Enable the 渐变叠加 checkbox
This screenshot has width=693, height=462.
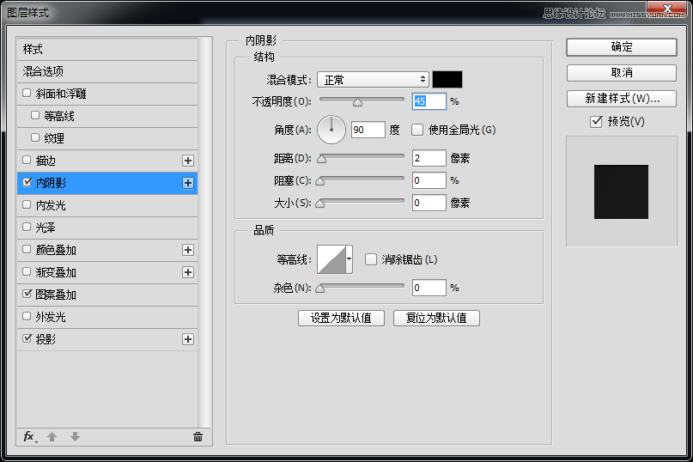(27, 271)
